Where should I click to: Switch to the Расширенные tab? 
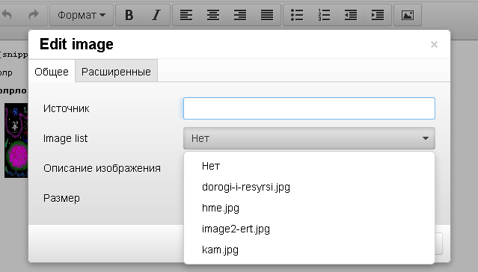116,72
